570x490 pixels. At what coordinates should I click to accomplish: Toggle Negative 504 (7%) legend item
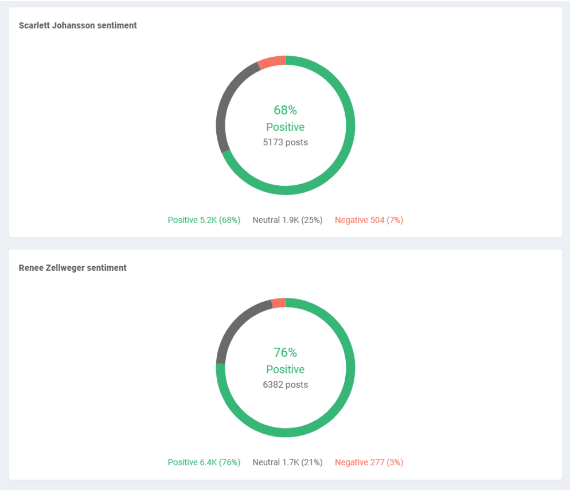click(369, 220)
